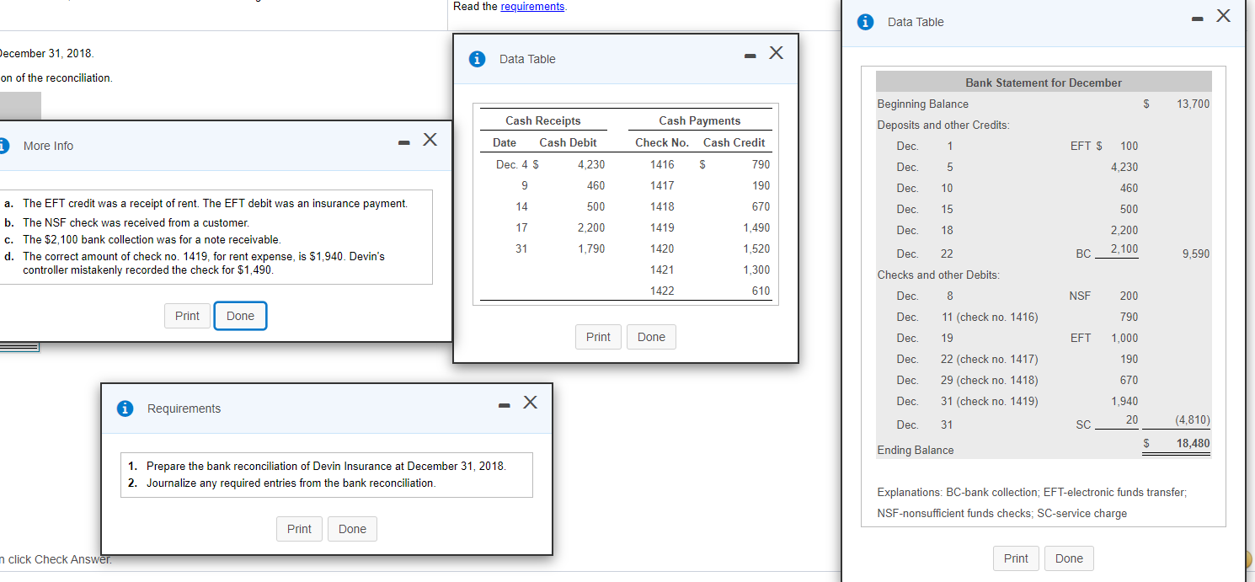The image size is (1255, 582).
Task: Print the Bank Statement Data Table
Action: click(1016, 558)
